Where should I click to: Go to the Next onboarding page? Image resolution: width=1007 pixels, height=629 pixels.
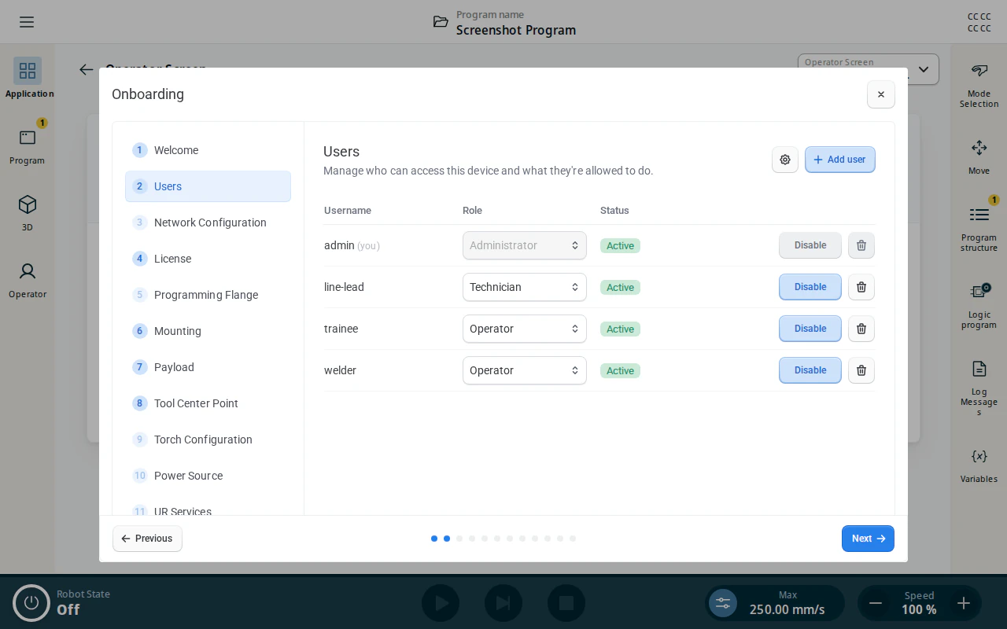(x=868, y=539)
